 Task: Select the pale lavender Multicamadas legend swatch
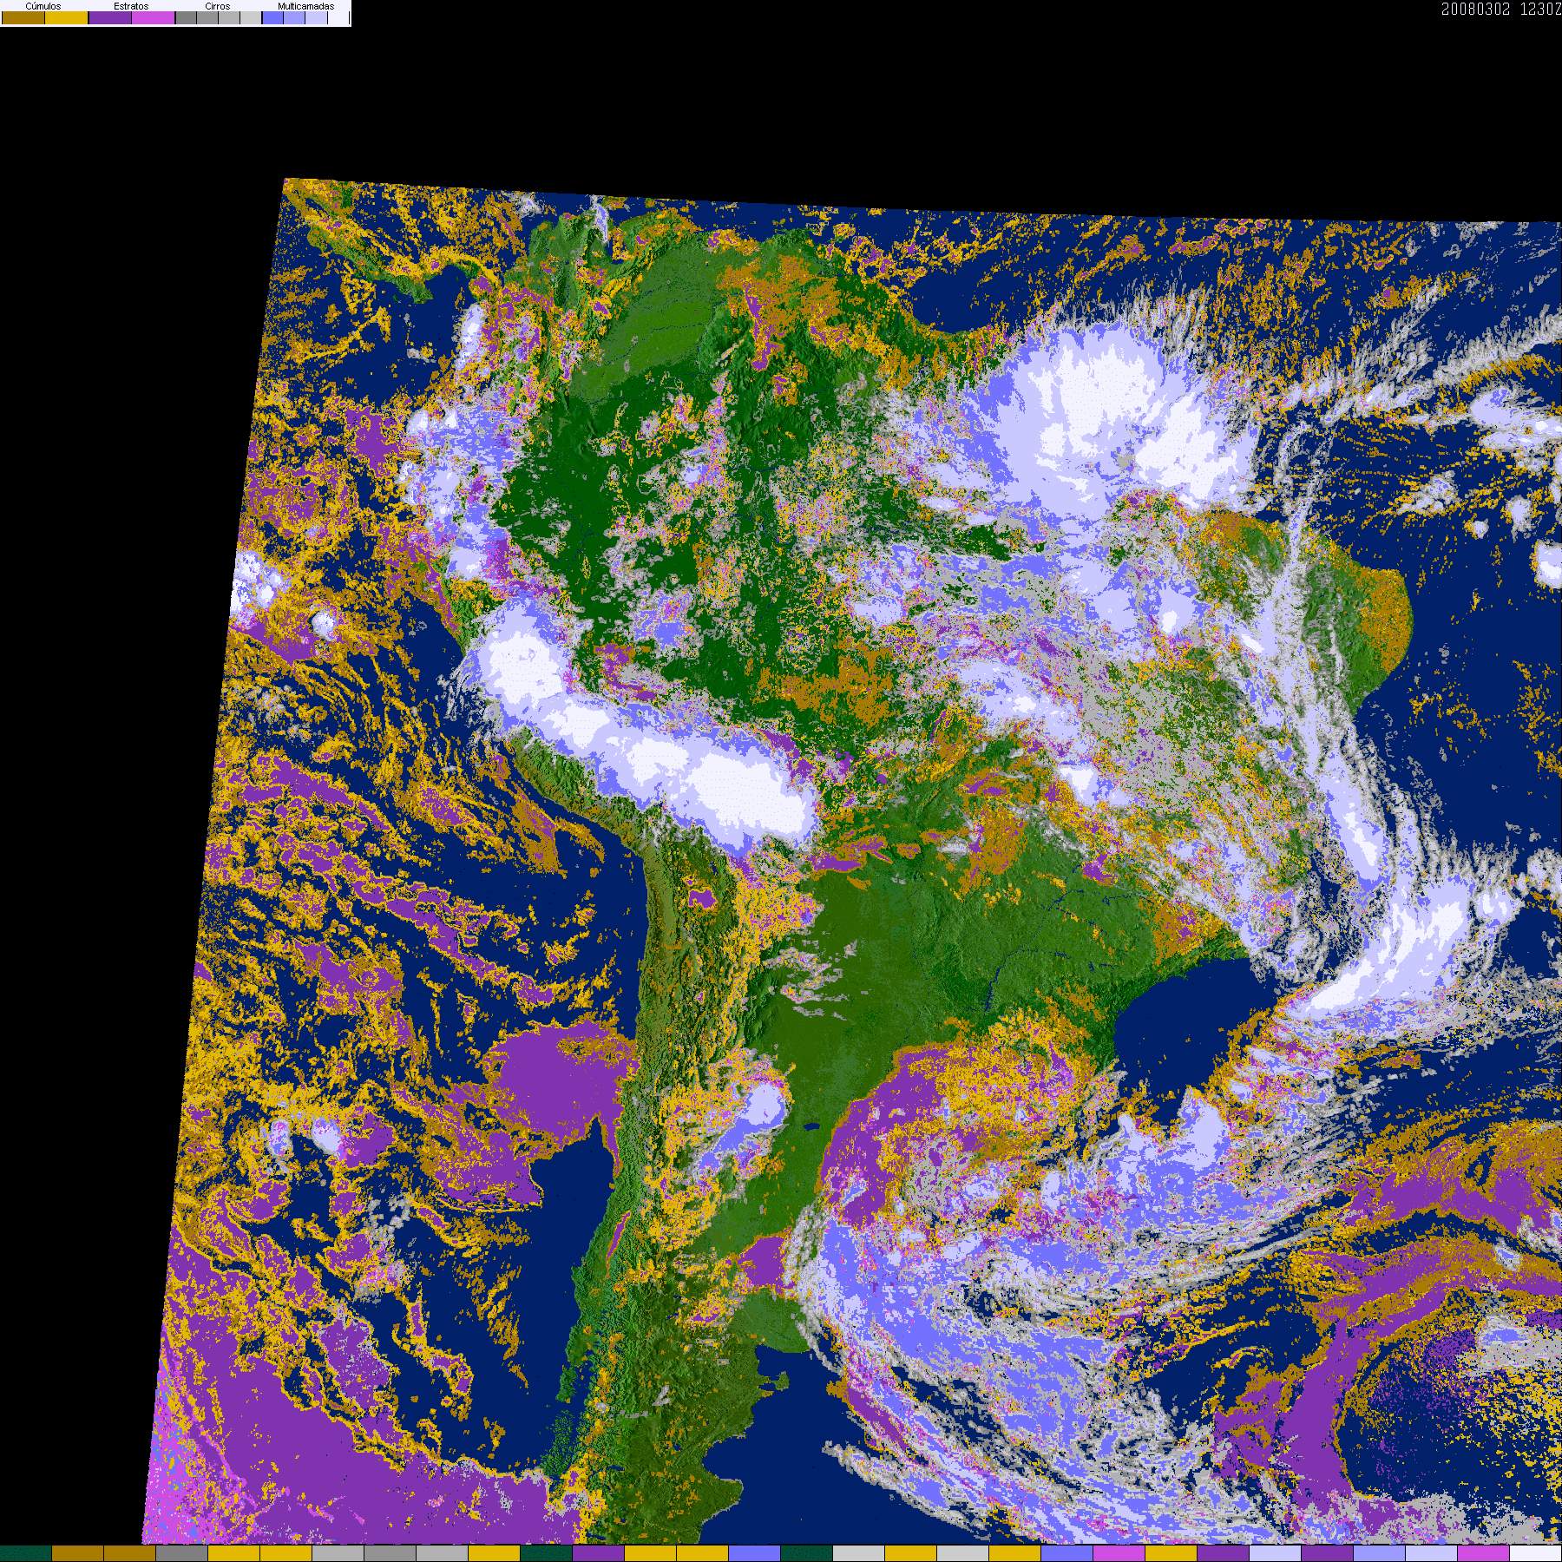[x=316, y=17]
